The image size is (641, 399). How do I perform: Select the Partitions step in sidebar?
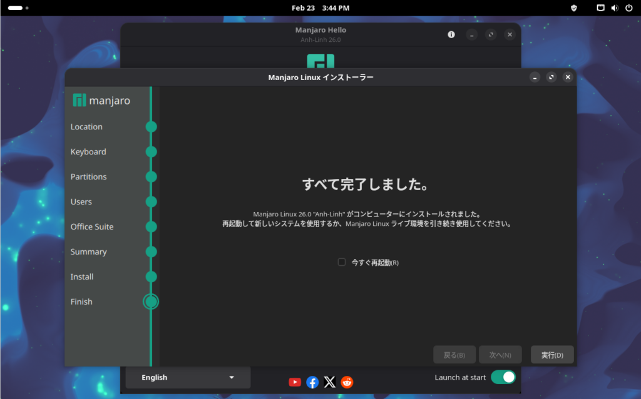pyautogui.click(x=89, y=176)
